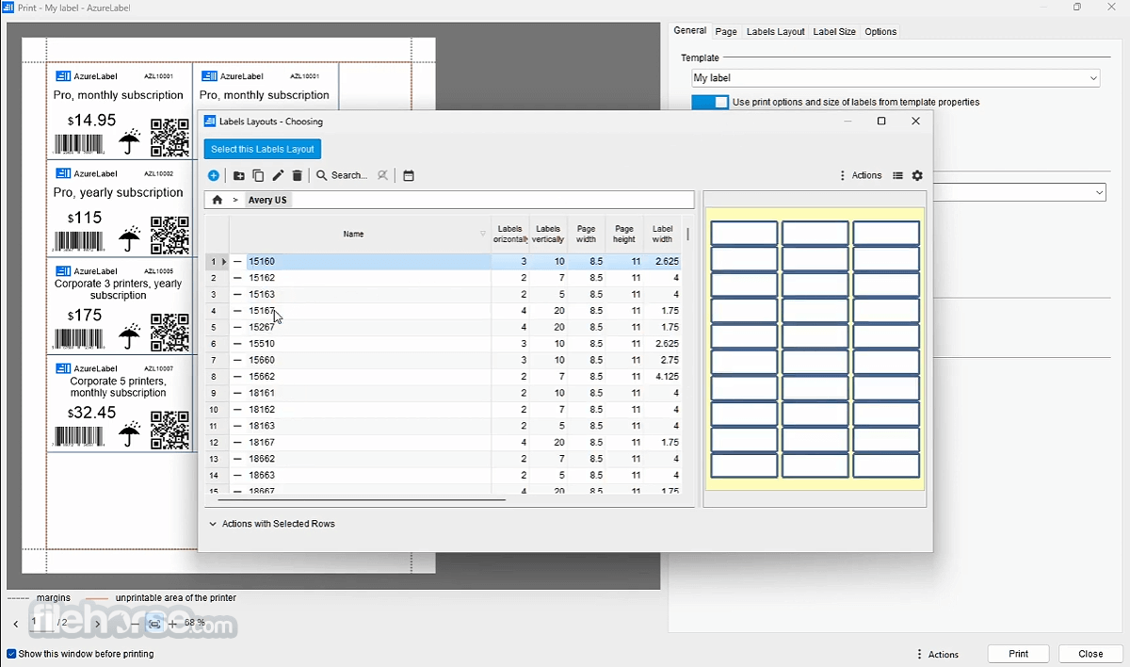This screenshot has width=1130, height=667.
Task: Open the Options tab
Action: 880,31
